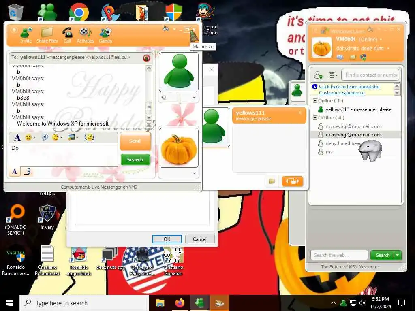This screenshot has height=311, width=415.
Task: Click the Messenger taskbar icon
Action: point(199,303)
